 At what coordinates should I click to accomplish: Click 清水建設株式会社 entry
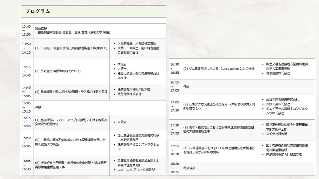point(278,73)
